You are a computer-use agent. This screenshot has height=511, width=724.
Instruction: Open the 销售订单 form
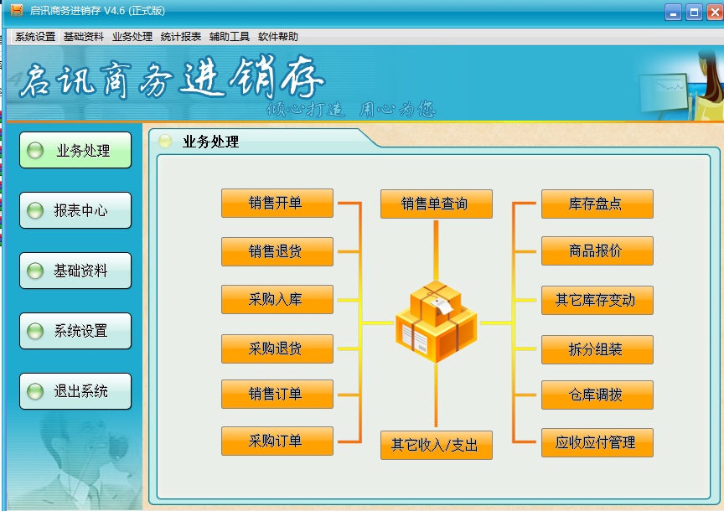click(x=277, y=394)
